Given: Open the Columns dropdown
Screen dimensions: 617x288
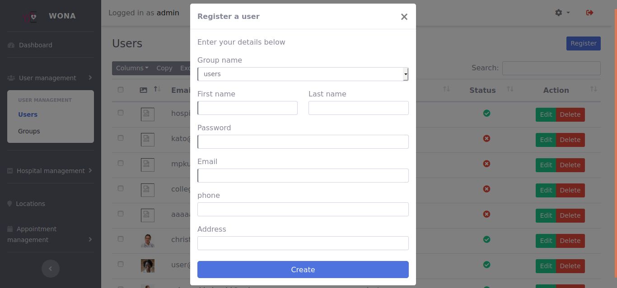Looking at the screenshot, I should tap(132, 68).
